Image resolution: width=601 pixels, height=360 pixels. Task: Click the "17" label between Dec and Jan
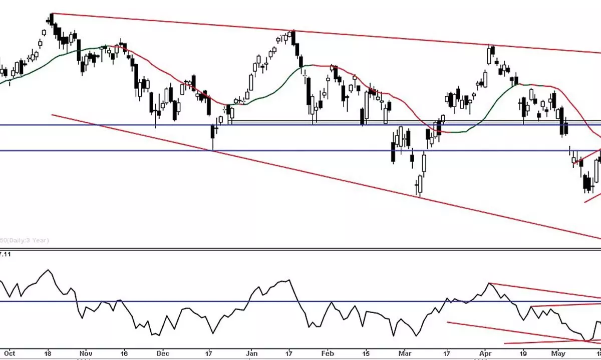[209, 353]
